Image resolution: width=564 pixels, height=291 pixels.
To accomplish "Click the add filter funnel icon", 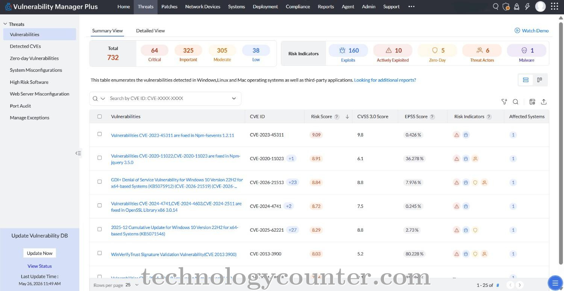I will click(504, 102).
